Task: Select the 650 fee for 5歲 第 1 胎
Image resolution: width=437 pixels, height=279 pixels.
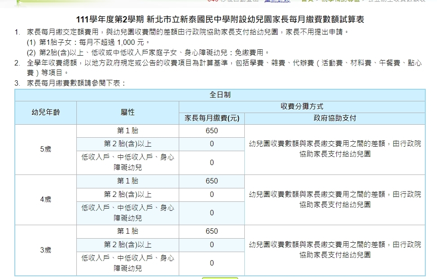Action: pos(212,131)
